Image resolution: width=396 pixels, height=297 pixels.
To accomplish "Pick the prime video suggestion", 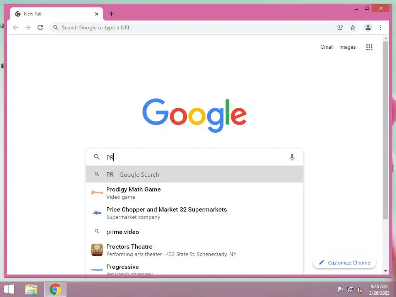I will click(x=195, y=232).
